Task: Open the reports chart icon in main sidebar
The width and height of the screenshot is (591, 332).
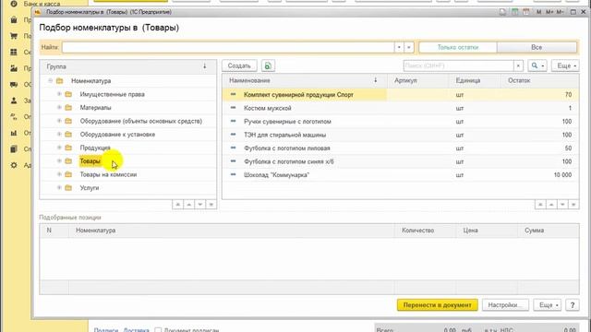Action: (14, 133)
